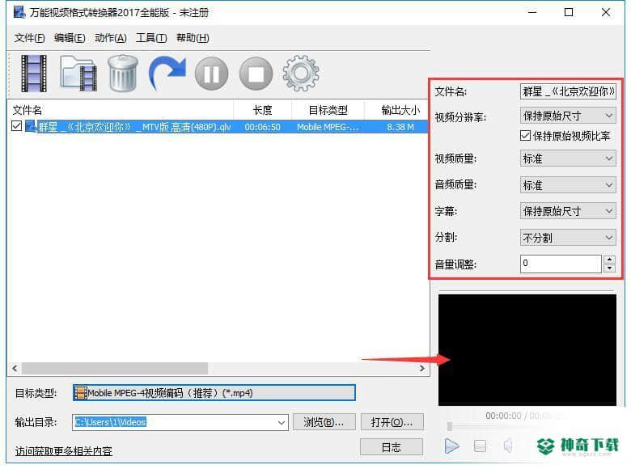This screenshot has width=631, height=469.
Task: Open the 工具(T) menu
Action: tap(151, 38)
